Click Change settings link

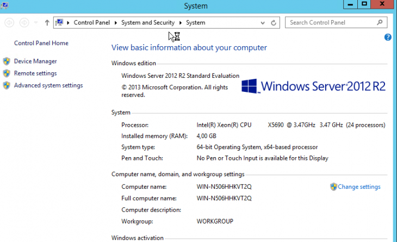coord(359,187)
